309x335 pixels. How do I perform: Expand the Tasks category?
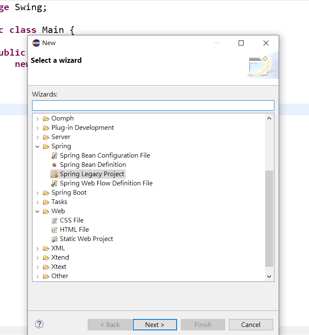(38, 202)
